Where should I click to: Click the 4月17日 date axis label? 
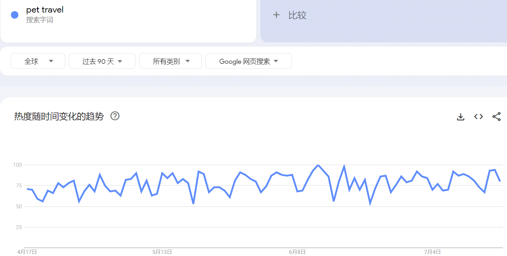tap(27, 252)
